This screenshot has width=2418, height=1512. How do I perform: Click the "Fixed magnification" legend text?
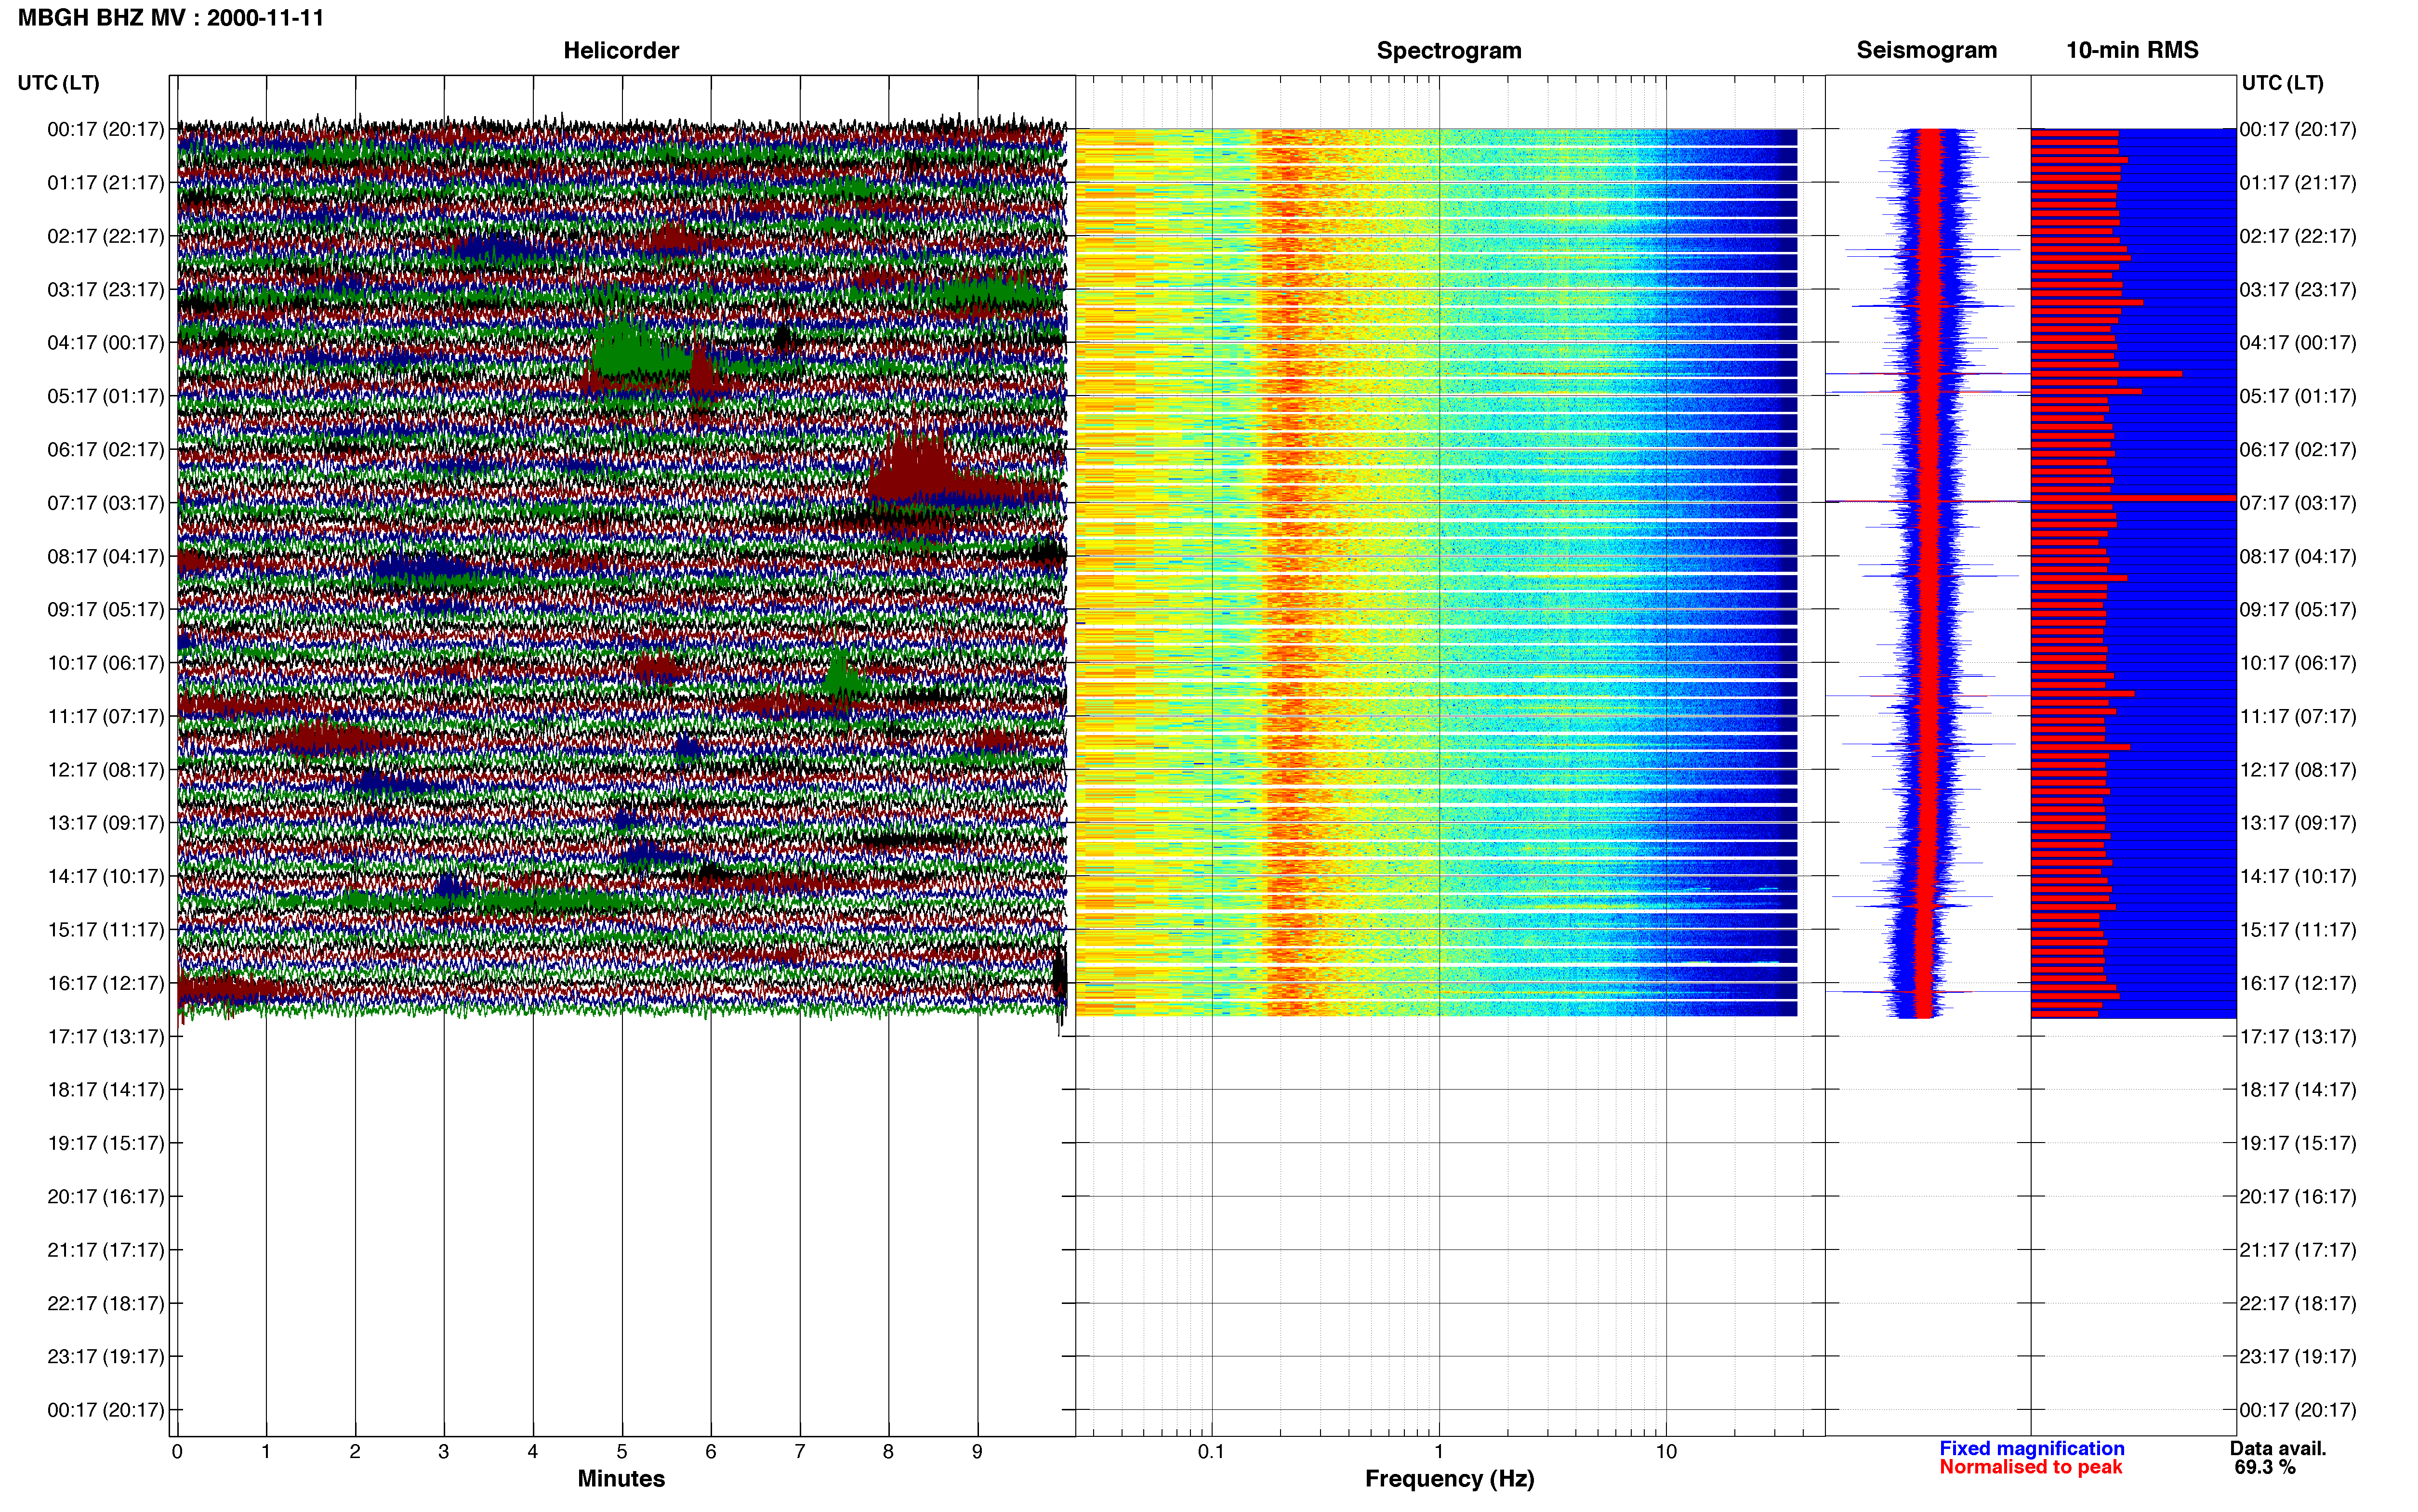2032,1448
